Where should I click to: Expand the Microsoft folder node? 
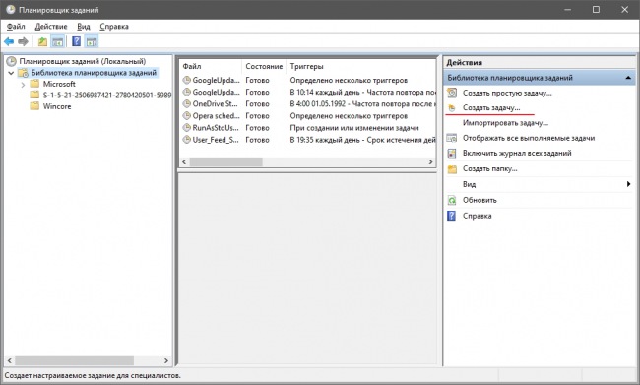coord(23,85)
